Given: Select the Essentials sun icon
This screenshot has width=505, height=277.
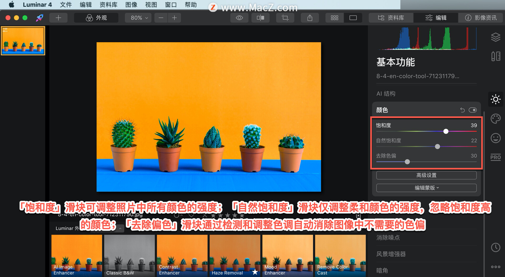Looking at the screenshot, I should (x=496, y=99).
